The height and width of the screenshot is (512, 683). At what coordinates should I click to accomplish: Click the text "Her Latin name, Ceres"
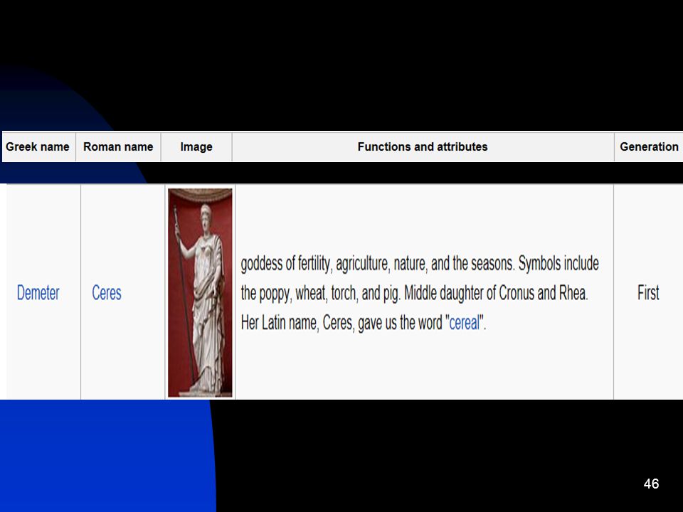[297, 323]
